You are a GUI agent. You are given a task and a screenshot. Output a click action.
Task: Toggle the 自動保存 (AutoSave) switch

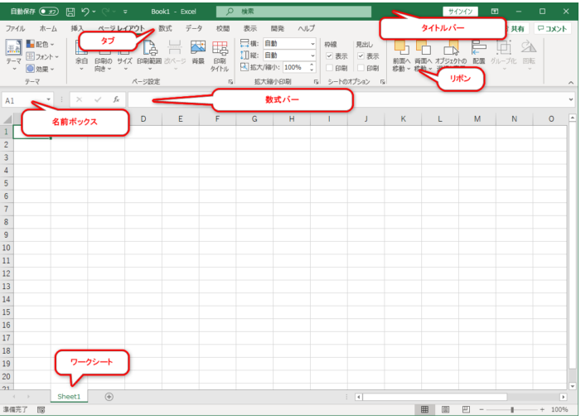48,12
